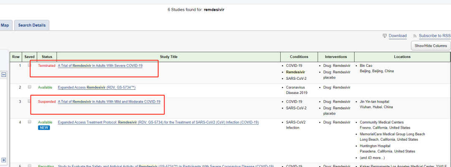
Task: Open Expanded Access Treatment Protocol study link
Action: [158, 122]
